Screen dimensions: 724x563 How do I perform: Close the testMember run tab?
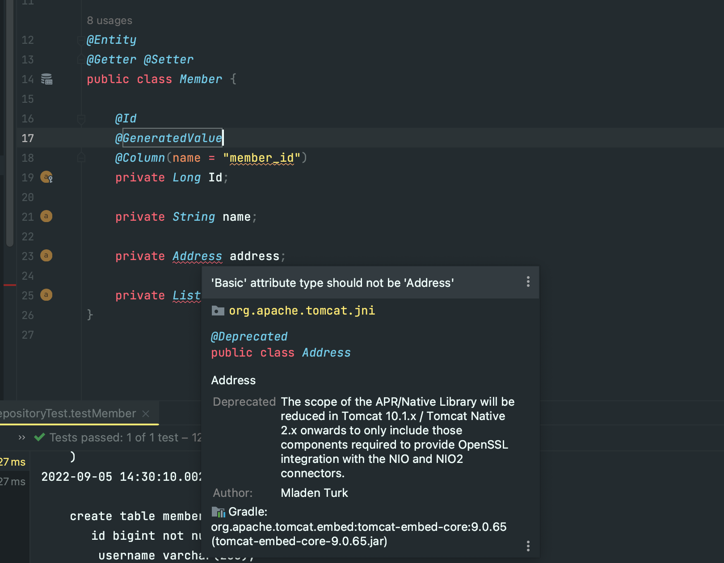tap(146, 414)
